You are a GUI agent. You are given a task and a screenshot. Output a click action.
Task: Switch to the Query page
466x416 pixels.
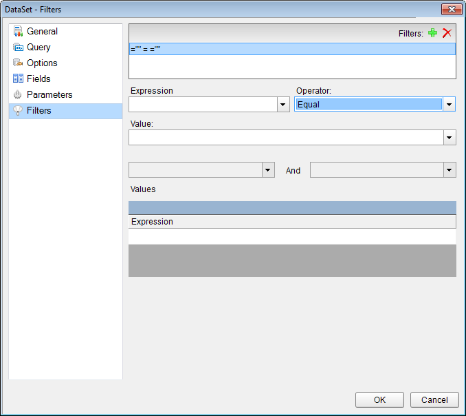pyautogui.click(x=66, y=47)
